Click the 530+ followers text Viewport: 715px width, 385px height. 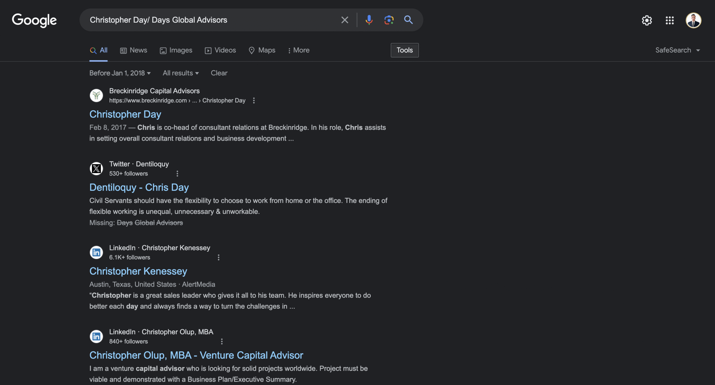(x=128, y=174)
